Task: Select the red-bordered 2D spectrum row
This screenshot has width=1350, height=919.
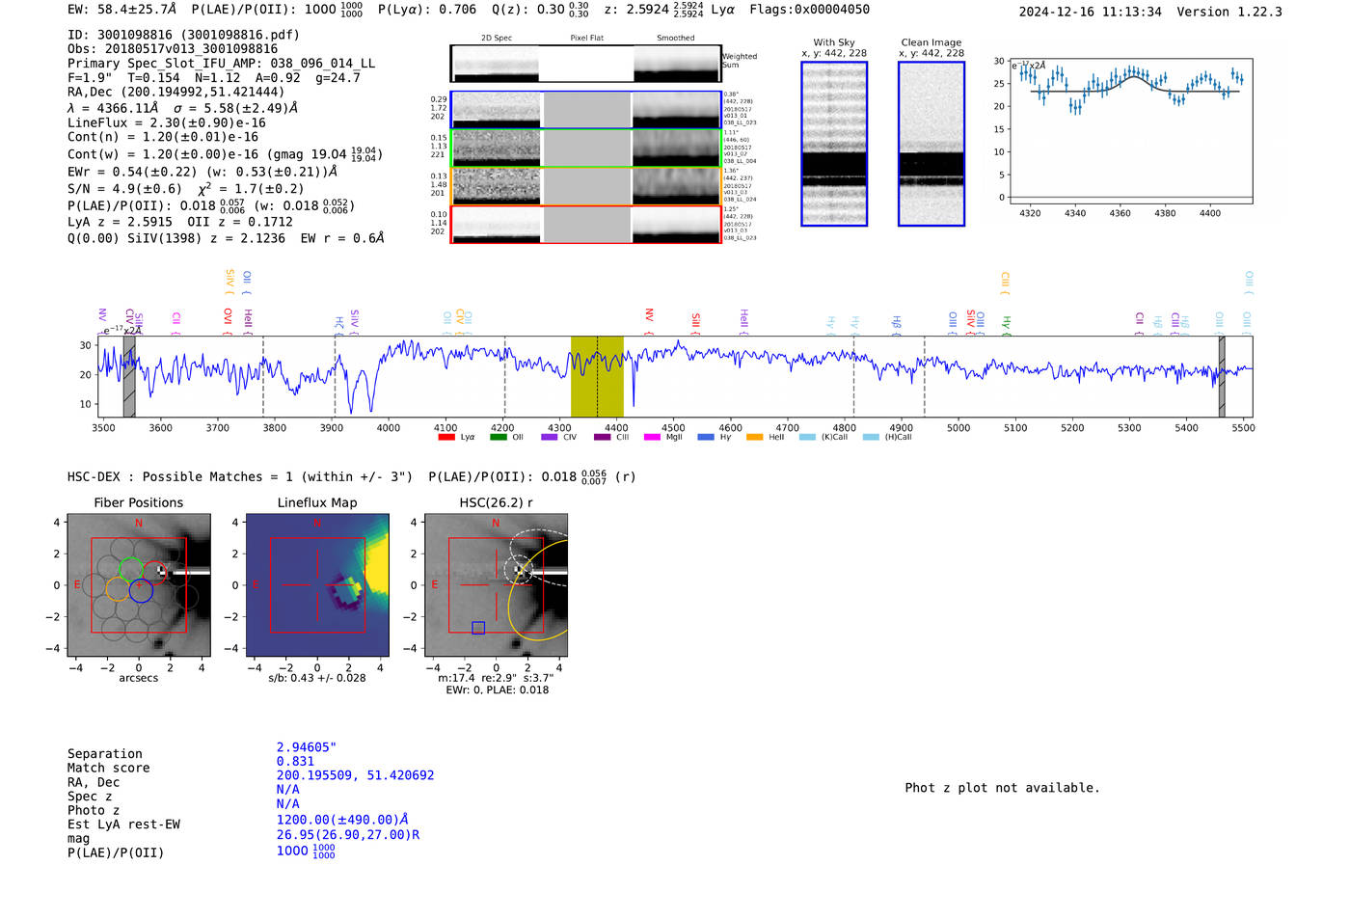Action: [x=586, y=224]
